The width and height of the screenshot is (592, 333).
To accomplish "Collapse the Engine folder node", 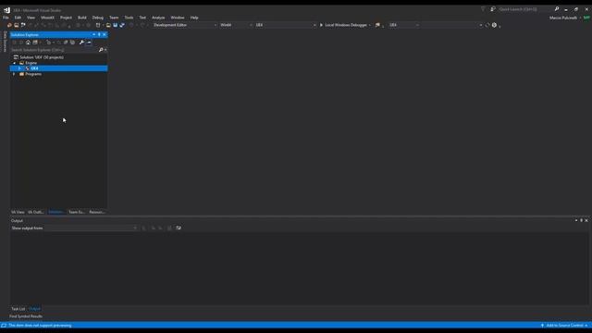I will point(15,63).
